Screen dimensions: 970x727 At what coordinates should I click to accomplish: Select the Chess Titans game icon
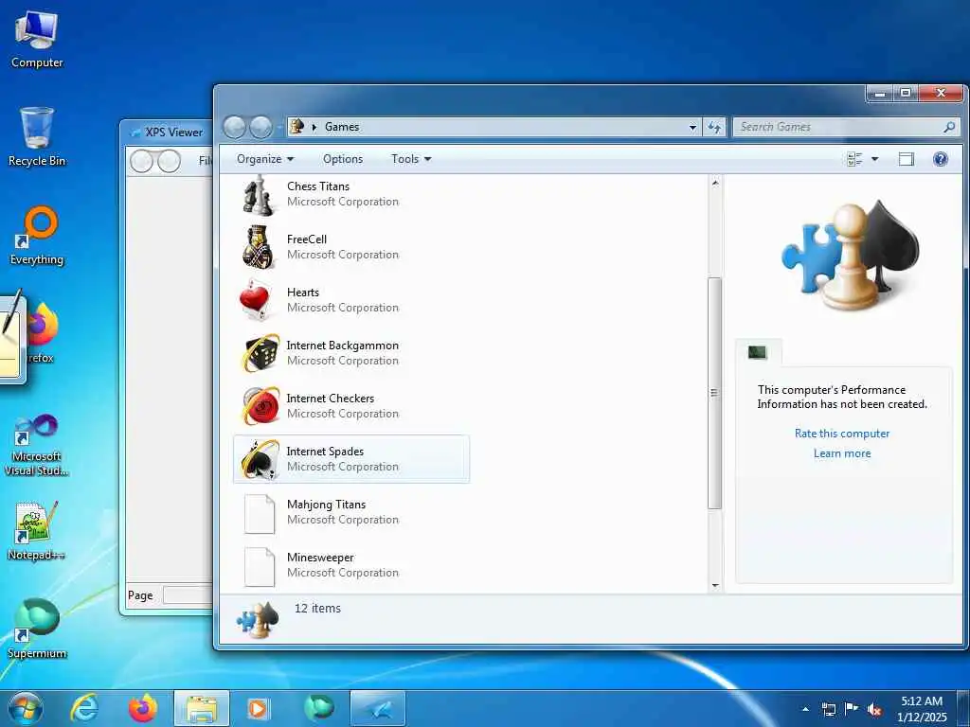click(x=258, y=195)
